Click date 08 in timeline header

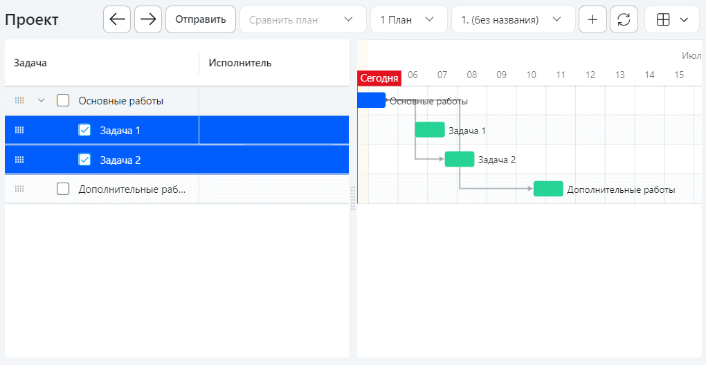click(x=472, y=75)
